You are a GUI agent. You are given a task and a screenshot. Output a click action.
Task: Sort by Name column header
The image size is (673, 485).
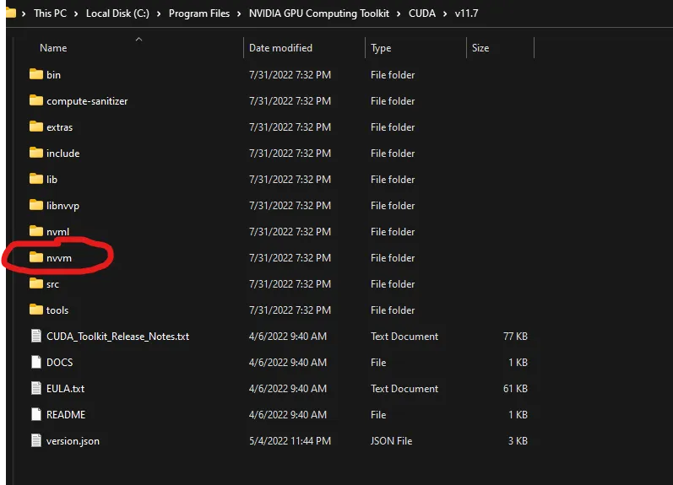[53, 48]
